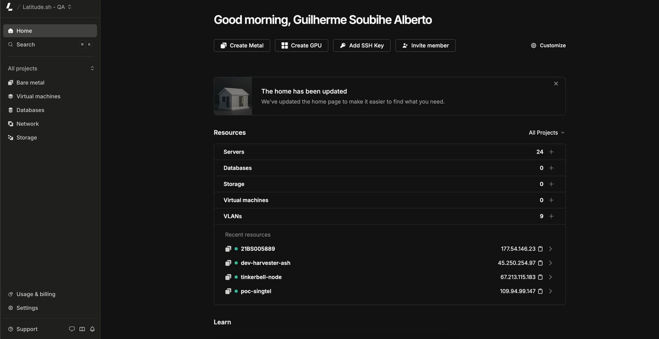Click the Latitude.sh logo top left
Screen dimensions: 659x339
point(9,6)
